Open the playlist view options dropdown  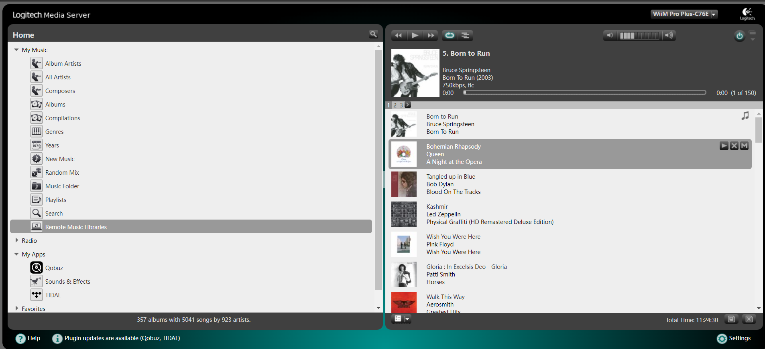pos(401,319)
